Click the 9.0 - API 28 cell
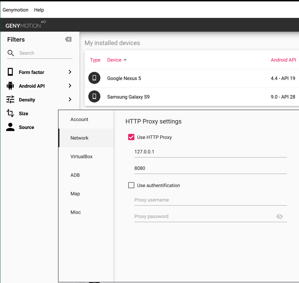 tap(283, 97)
